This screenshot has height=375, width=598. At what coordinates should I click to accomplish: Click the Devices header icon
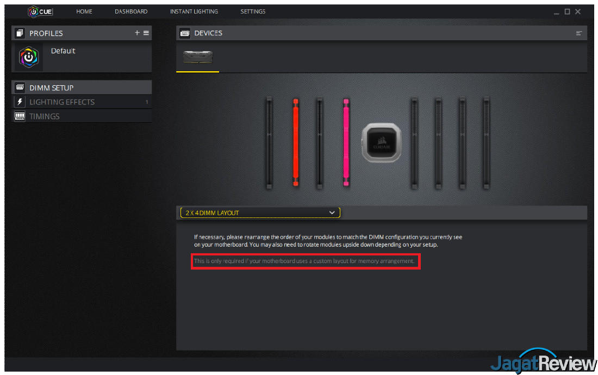[x=185, y=33]
